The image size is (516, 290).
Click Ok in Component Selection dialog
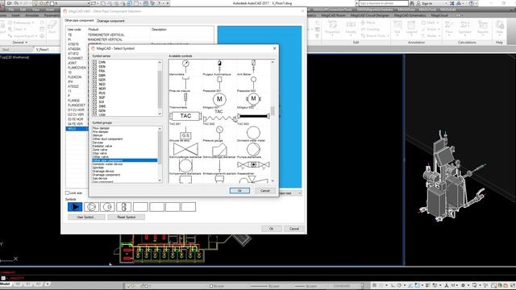tap(271, 229)
